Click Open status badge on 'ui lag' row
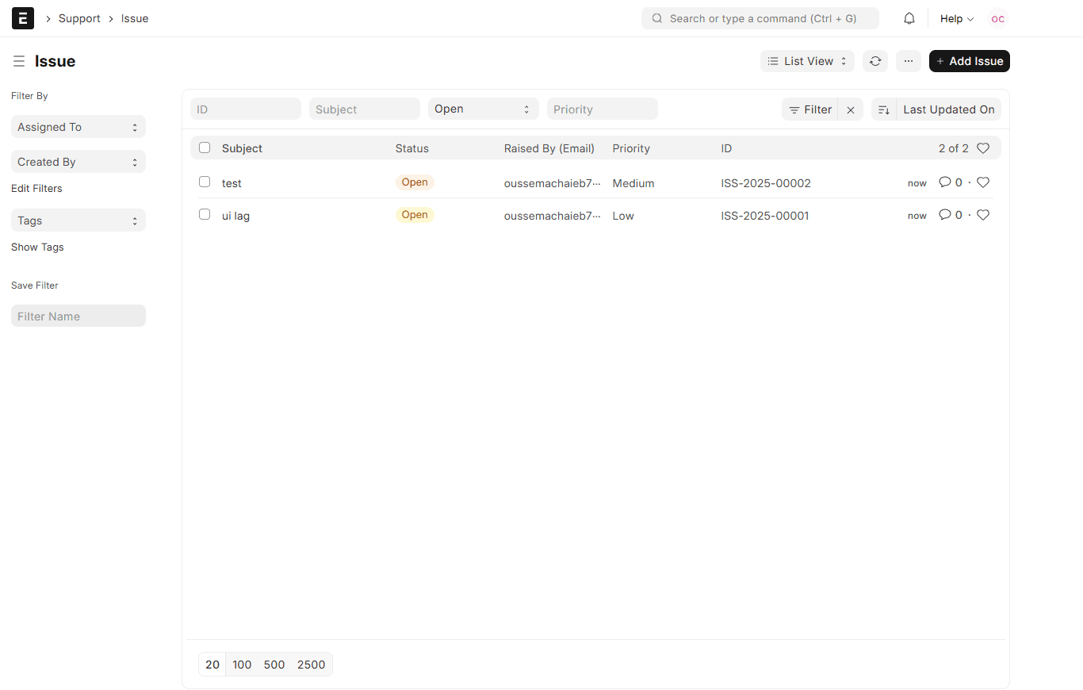Screen dimensions: 1083x690 tap(415, 215)
